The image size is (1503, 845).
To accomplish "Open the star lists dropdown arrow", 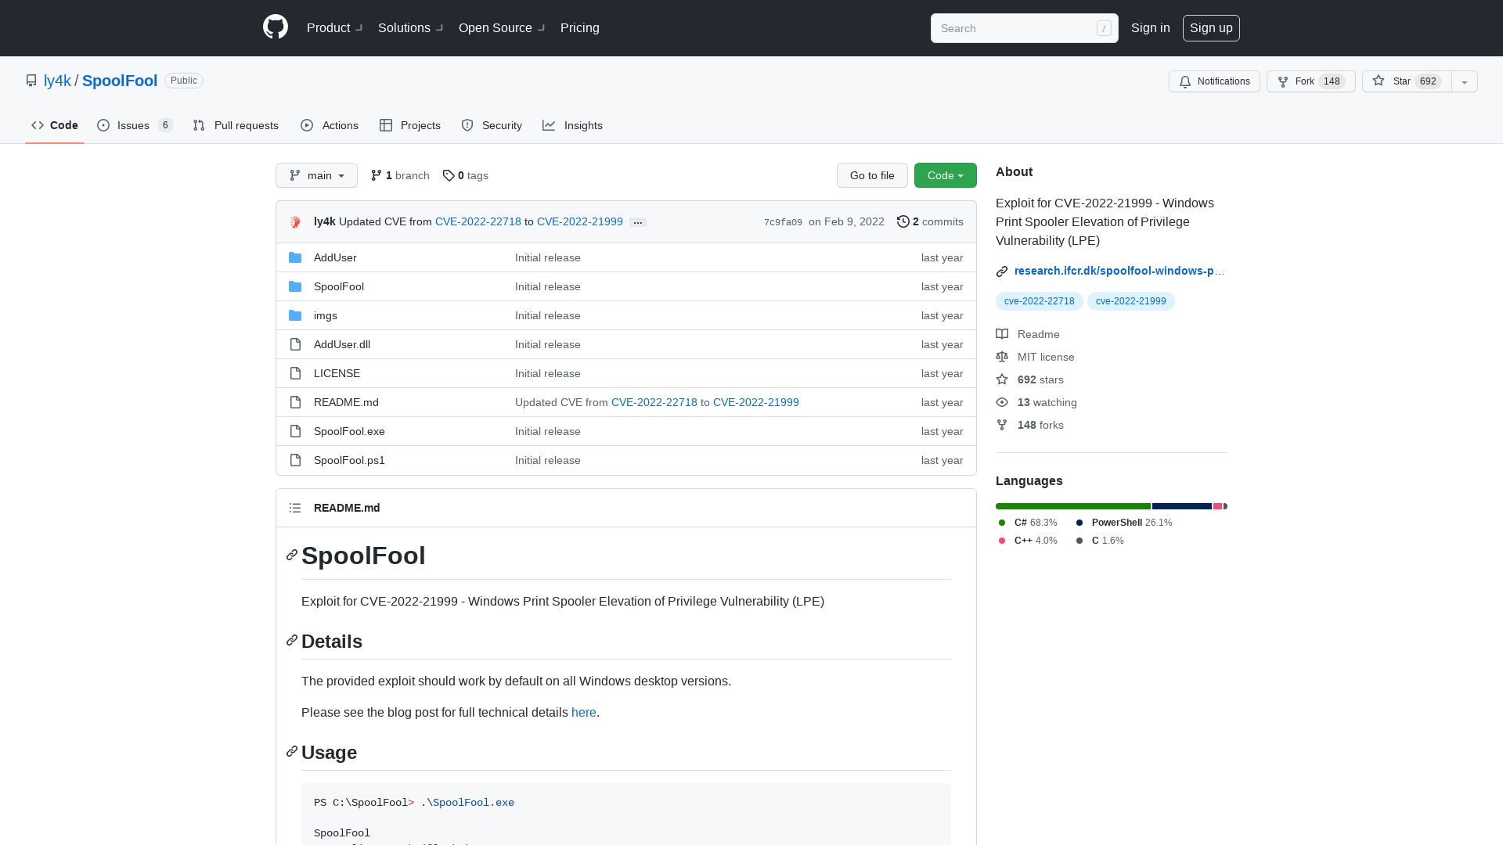I will coord(1465,81).
